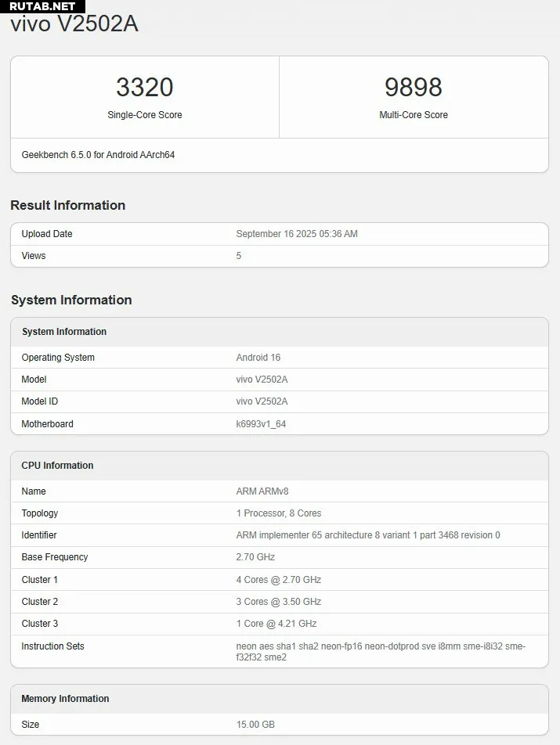This screenshot has height=745, width=560.
Task: Click the Memory Information table header
Action: (65, 698)
